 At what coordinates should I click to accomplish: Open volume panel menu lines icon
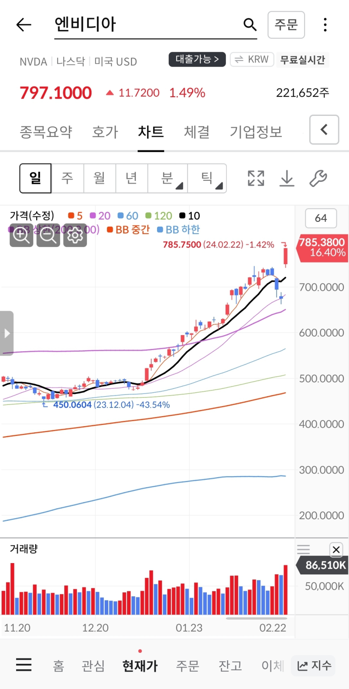coord(303,550)
